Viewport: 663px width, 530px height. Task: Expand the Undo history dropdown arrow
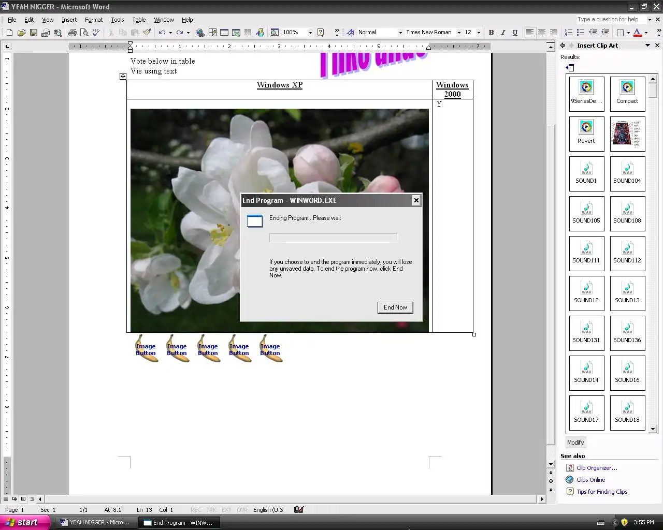point(170,33)
